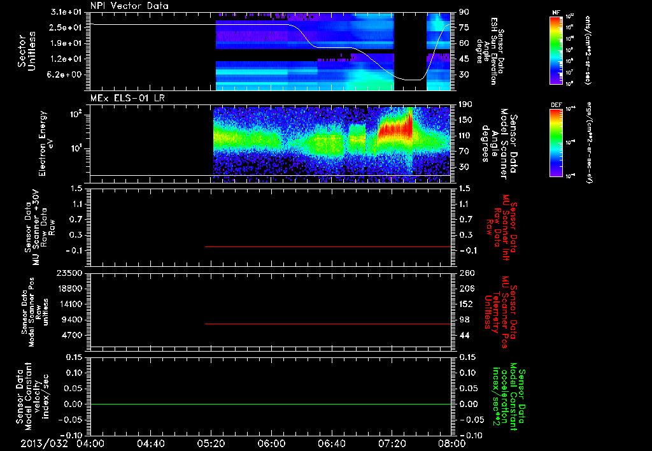652x451 pixels.
Task: Click the "06:00" time axis label
Action: [x=271, y=443]
